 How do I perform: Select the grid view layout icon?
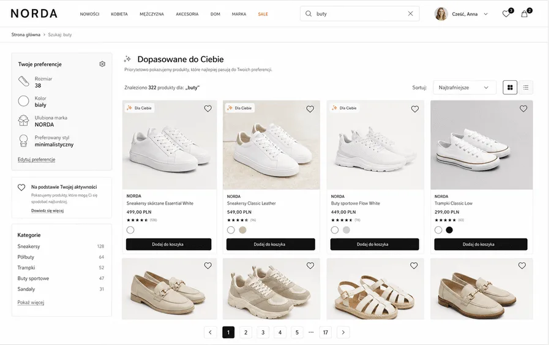[510, 88]
